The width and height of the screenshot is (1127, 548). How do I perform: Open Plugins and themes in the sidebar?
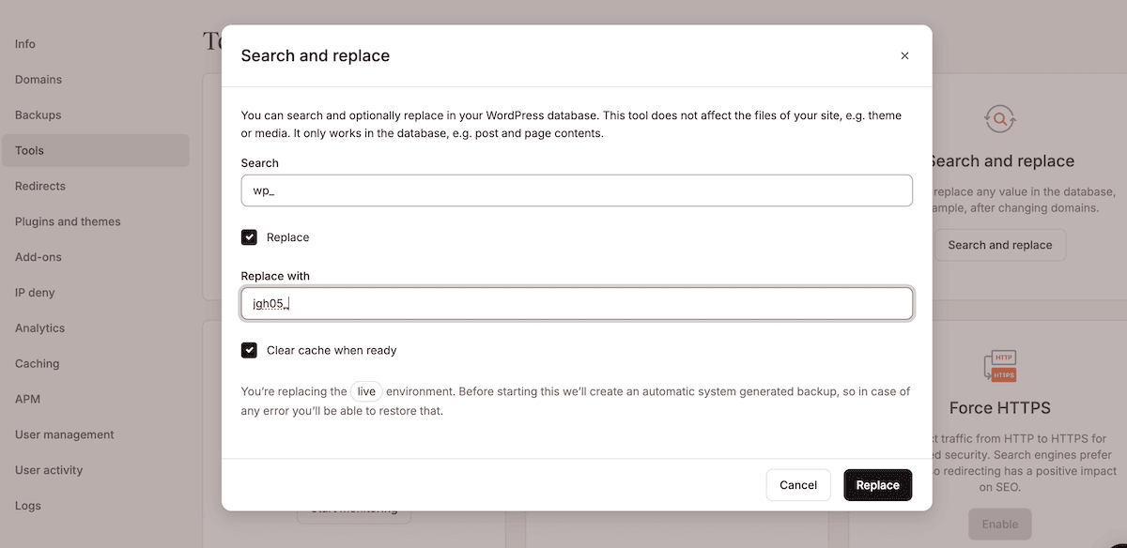click(x=68, y=221)
